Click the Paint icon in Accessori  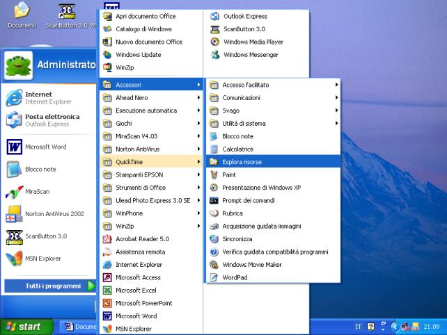tap(214, 174)
